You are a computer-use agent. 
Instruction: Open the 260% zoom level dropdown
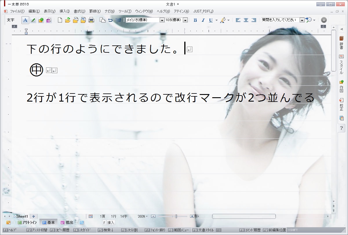[143, 216]
